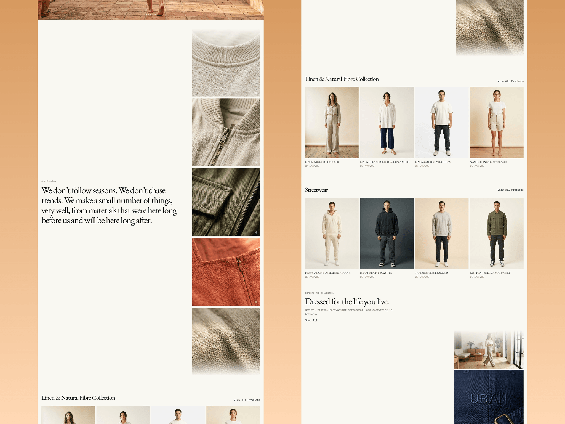
Task: Select the fifth hero carousel dot
Action: [155, 15]
